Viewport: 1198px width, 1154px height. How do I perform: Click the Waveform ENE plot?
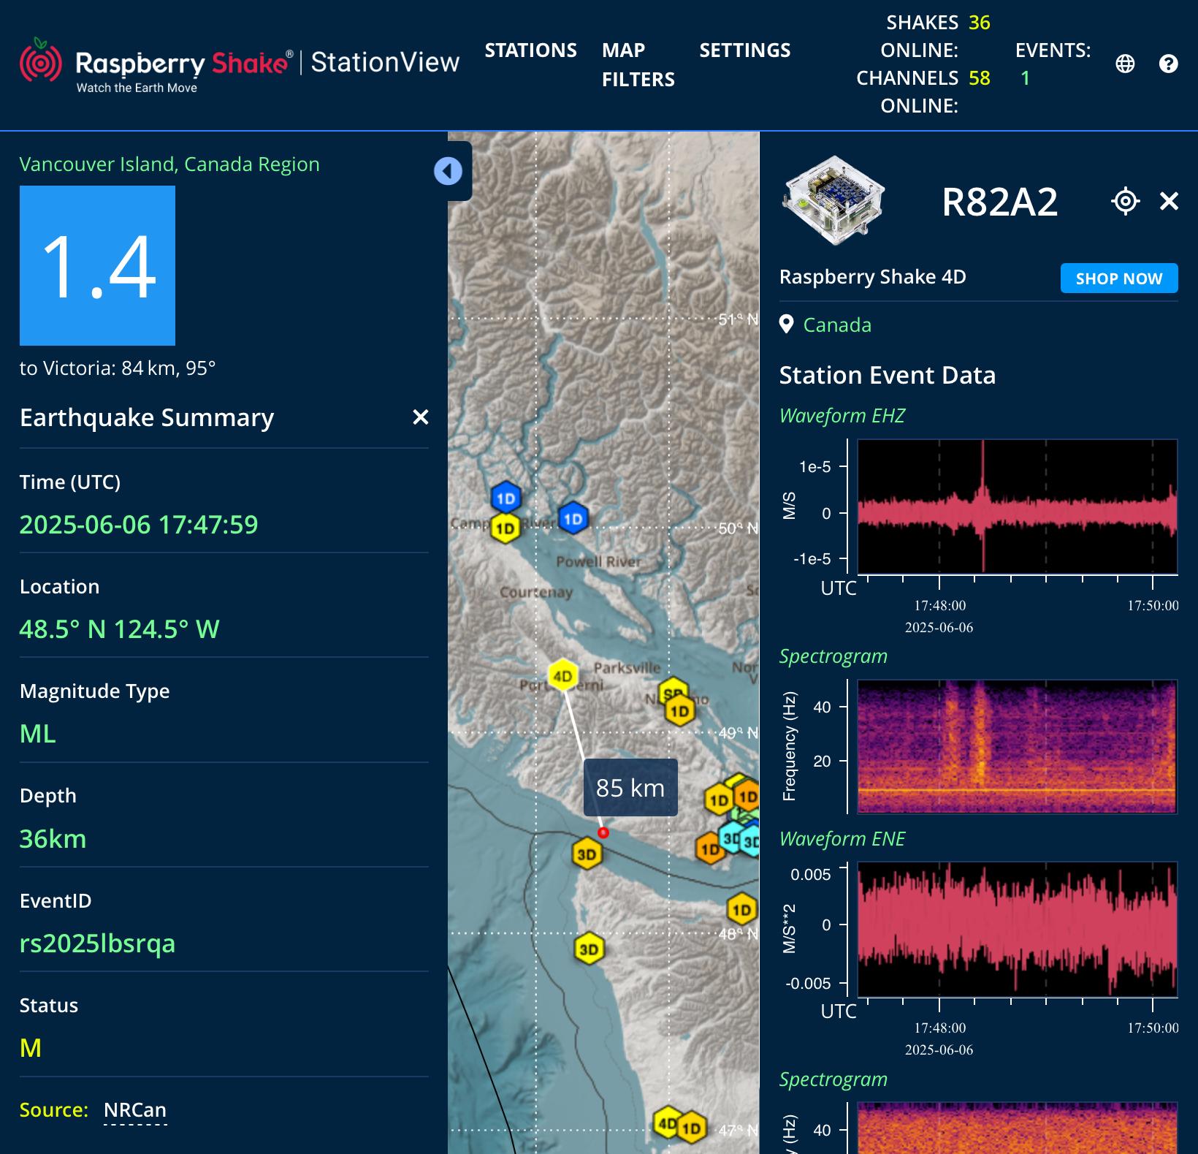coord(1017,929)
